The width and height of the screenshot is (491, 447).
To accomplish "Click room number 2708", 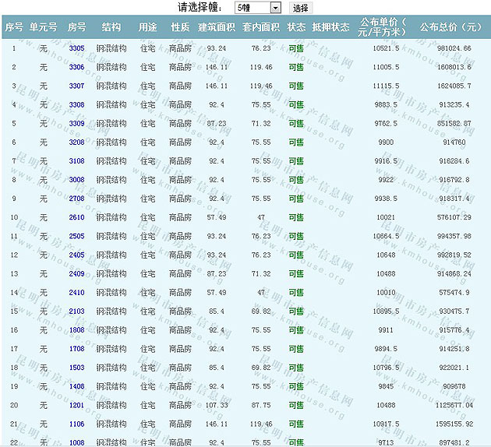I will pos(76,199).
